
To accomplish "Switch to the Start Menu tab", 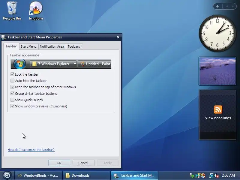I will click(28, 46).
